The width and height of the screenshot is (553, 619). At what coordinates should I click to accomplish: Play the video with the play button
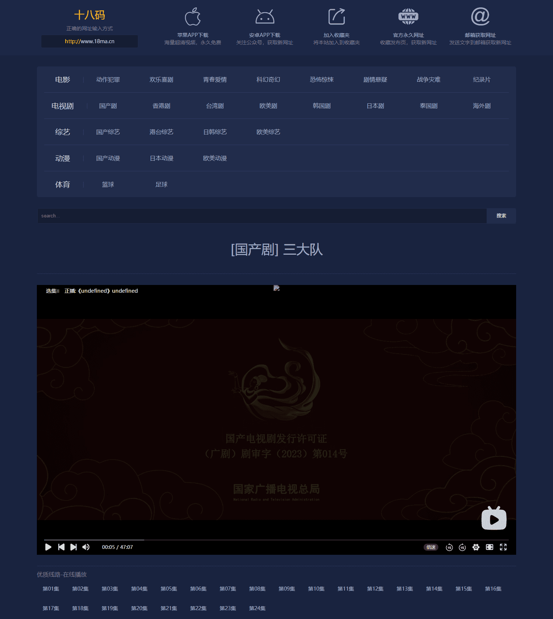tap(48, 547)
